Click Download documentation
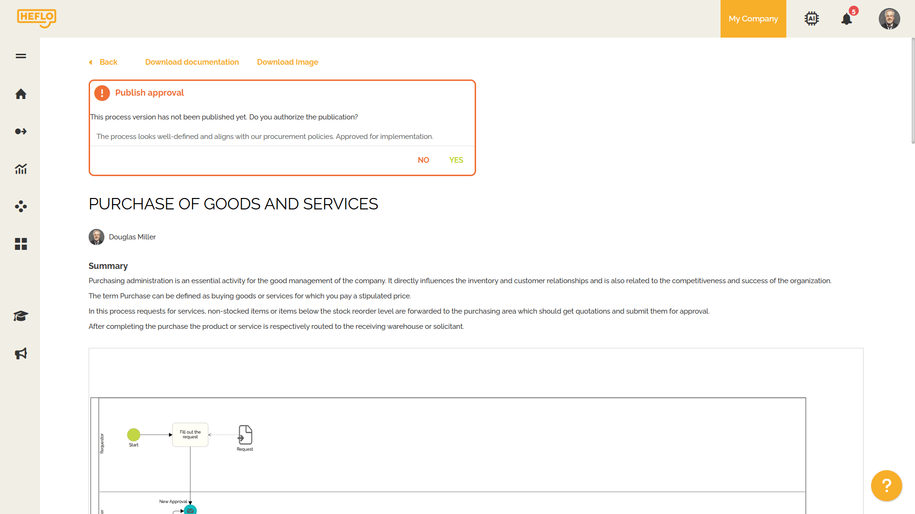The height and width of the screenshot is (514, 915). click(192, 62)
